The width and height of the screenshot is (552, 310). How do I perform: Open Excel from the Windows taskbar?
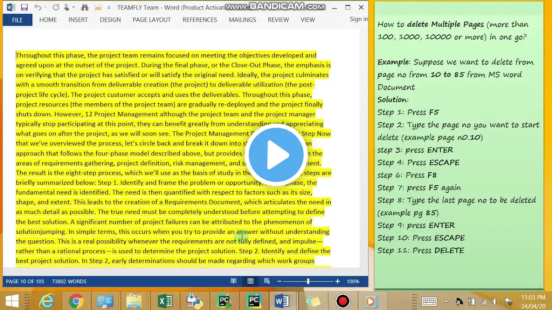165,301
